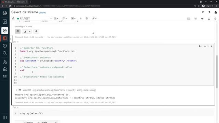Open the persona switcher D icon
Image resolution: width=219 pixels, height=123 pixels.
pos(5,22)
